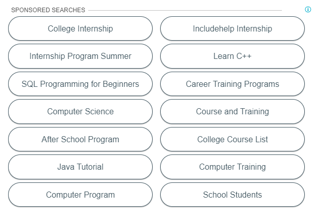Open Career Training Programs search
Image resolution: width=324 pixels, height=221 pixels.
pyautogui.click(x=232, y=84)
